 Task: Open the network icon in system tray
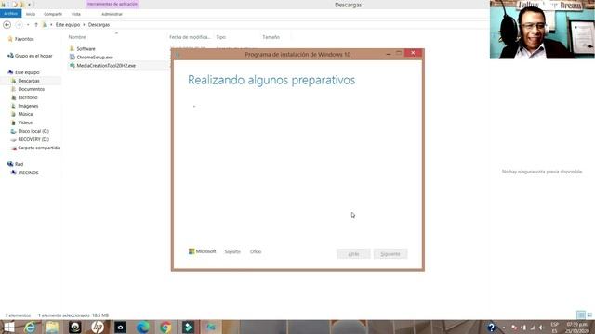pos(533,328)
